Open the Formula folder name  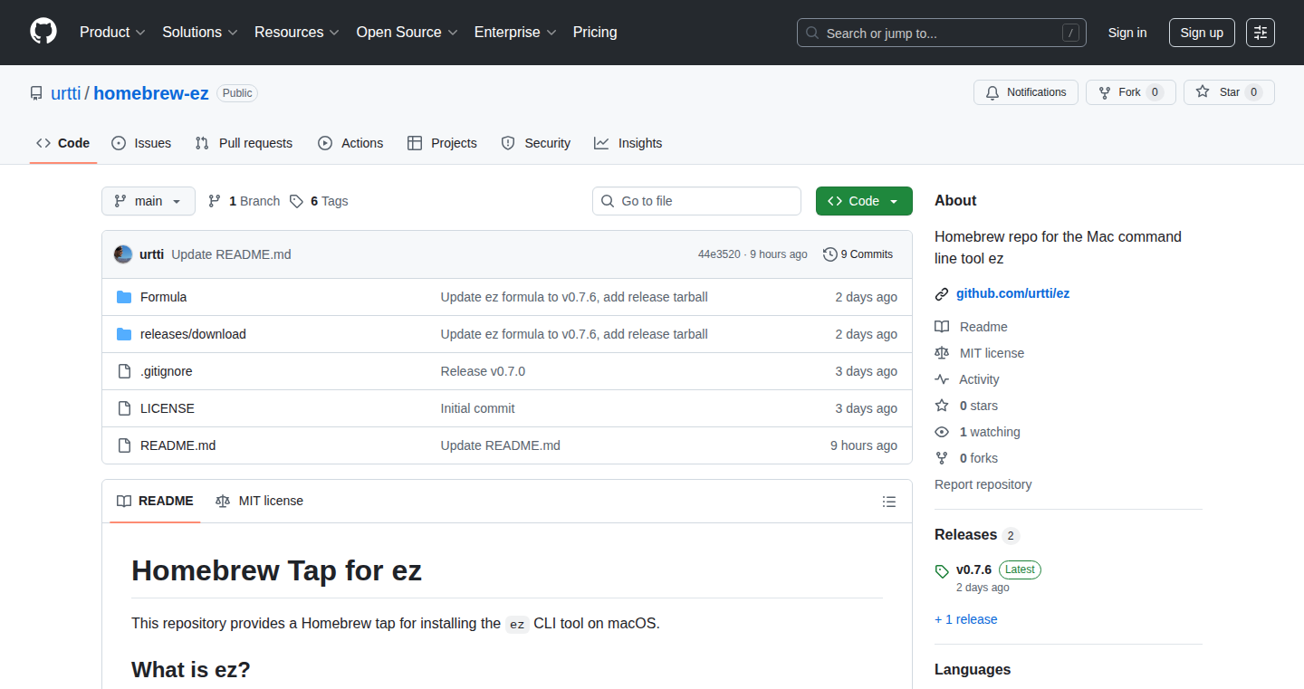(x=164, y=297)
